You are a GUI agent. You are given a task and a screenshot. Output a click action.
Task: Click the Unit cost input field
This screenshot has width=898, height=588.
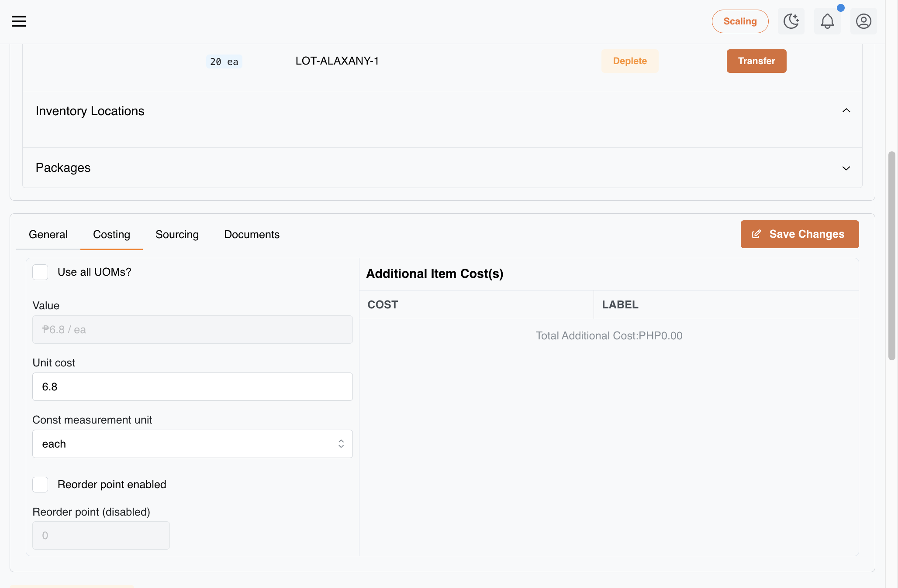coord(193,387)
